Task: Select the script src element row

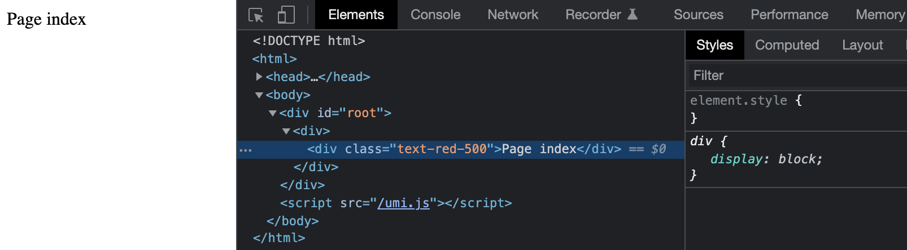Action: click(396, 203)
